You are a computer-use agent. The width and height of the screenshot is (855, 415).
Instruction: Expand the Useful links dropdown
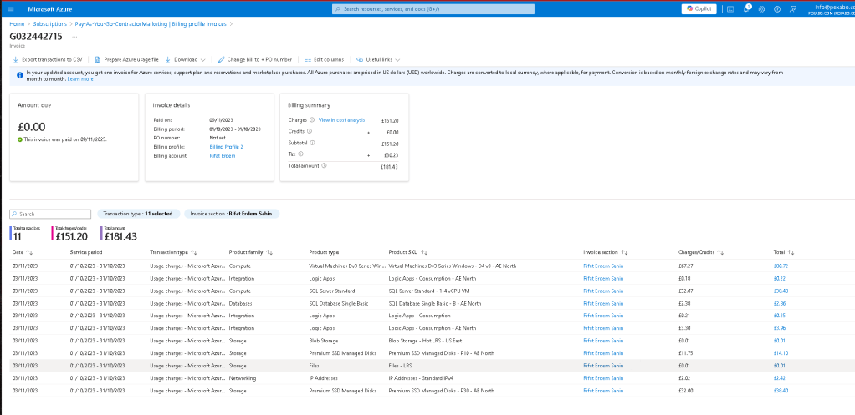point(378,60)
